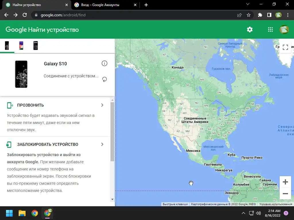The image size is (294, 220).
Task: Click the Куба label on map
Action: pos(231,155)
